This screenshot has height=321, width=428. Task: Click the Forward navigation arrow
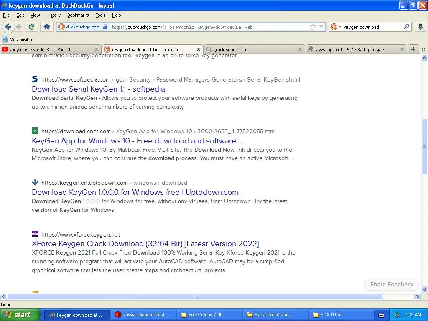[18, 27]
